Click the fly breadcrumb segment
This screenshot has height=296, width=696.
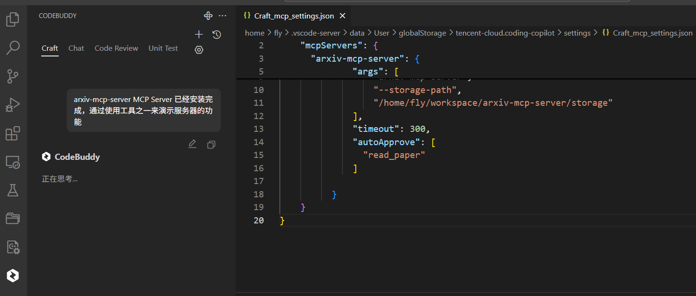pos(278,33)
